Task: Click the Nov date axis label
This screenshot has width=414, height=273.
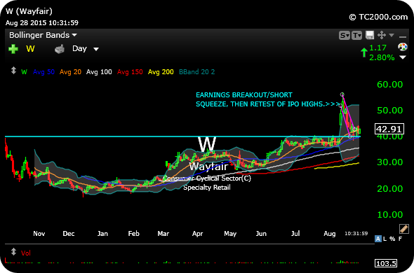Action: [39, 234]
